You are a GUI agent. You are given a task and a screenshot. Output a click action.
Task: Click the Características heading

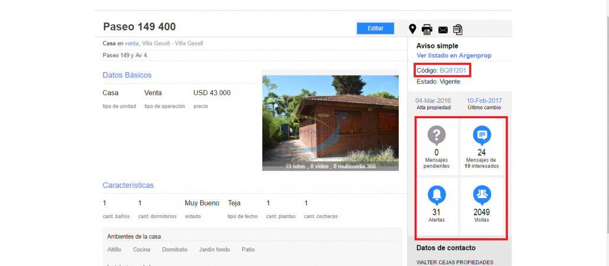[x=128, y=185]
